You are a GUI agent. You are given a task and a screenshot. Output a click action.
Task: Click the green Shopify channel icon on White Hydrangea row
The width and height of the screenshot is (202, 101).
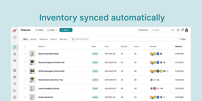(161, 71)
